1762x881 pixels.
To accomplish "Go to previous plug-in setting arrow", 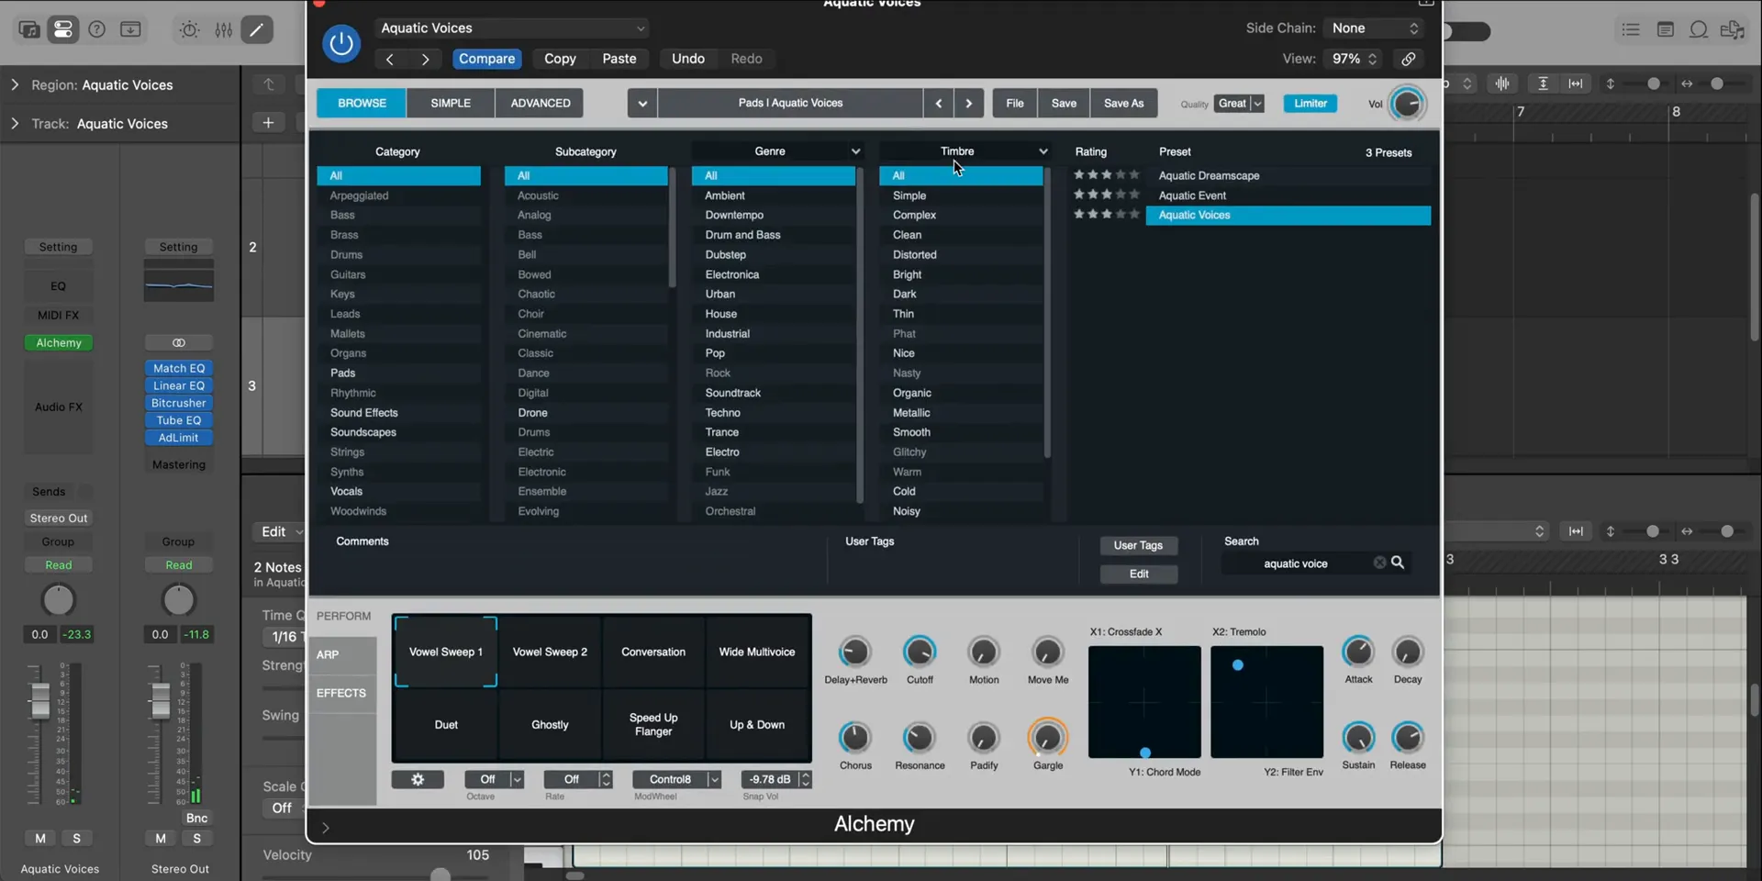I will point(390,59).
